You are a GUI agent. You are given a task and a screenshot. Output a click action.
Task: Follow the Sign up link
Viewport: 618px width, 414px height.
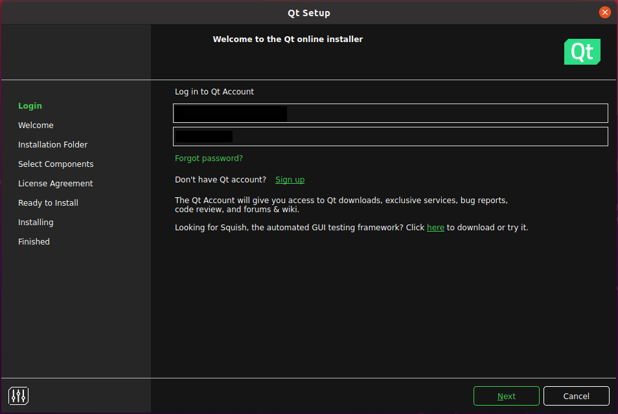(290, 180)
